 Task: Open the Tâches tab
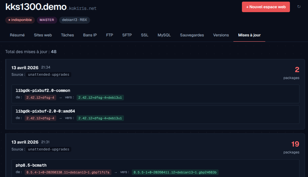[67, 35]
